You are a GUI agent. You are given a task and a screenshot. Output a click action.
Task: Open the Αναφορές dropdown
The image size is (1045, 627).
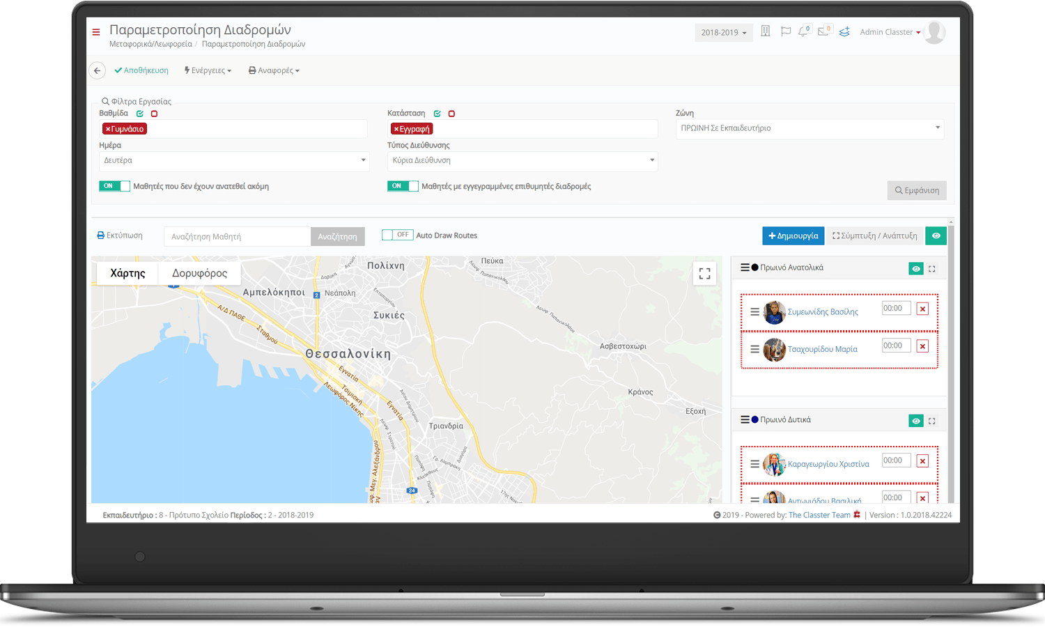click(x=274, y=70)
